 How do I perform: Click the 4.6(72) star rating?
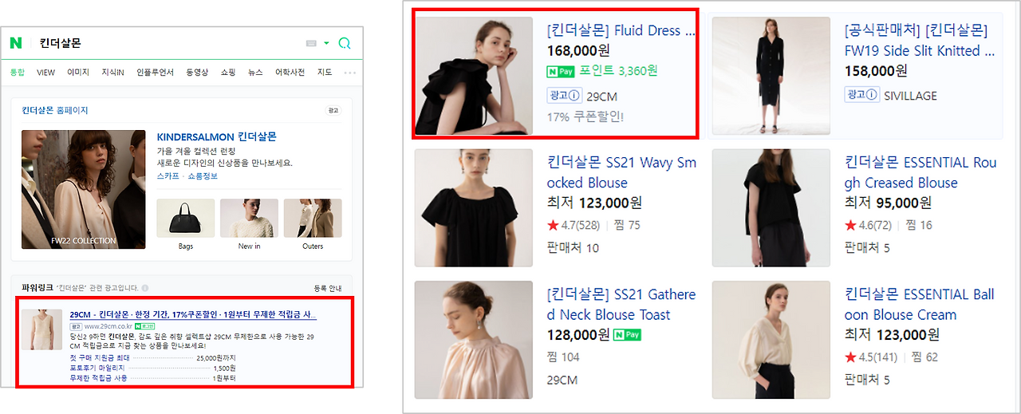point(868,225)
